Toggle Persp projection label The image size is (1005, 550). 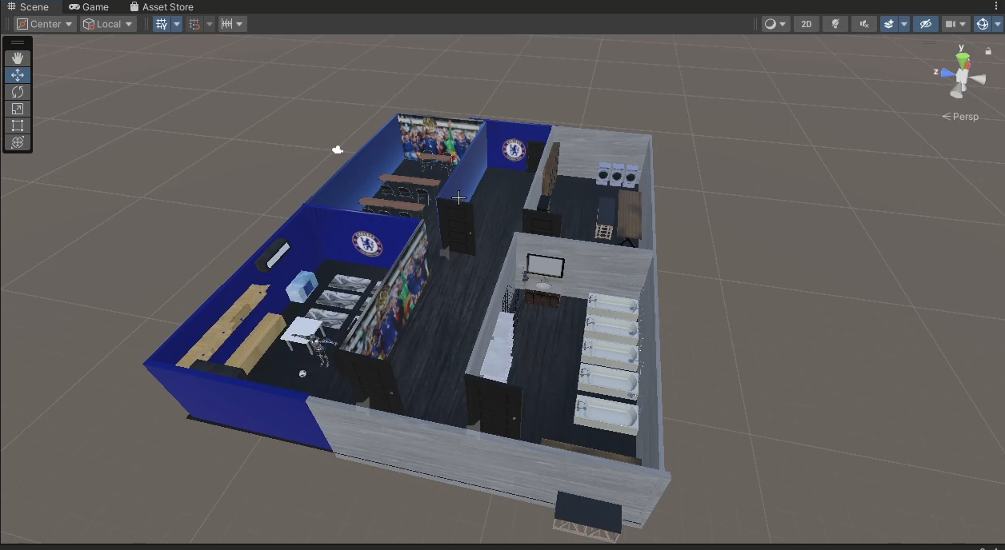pyautogui.click(x=960, y=117)
